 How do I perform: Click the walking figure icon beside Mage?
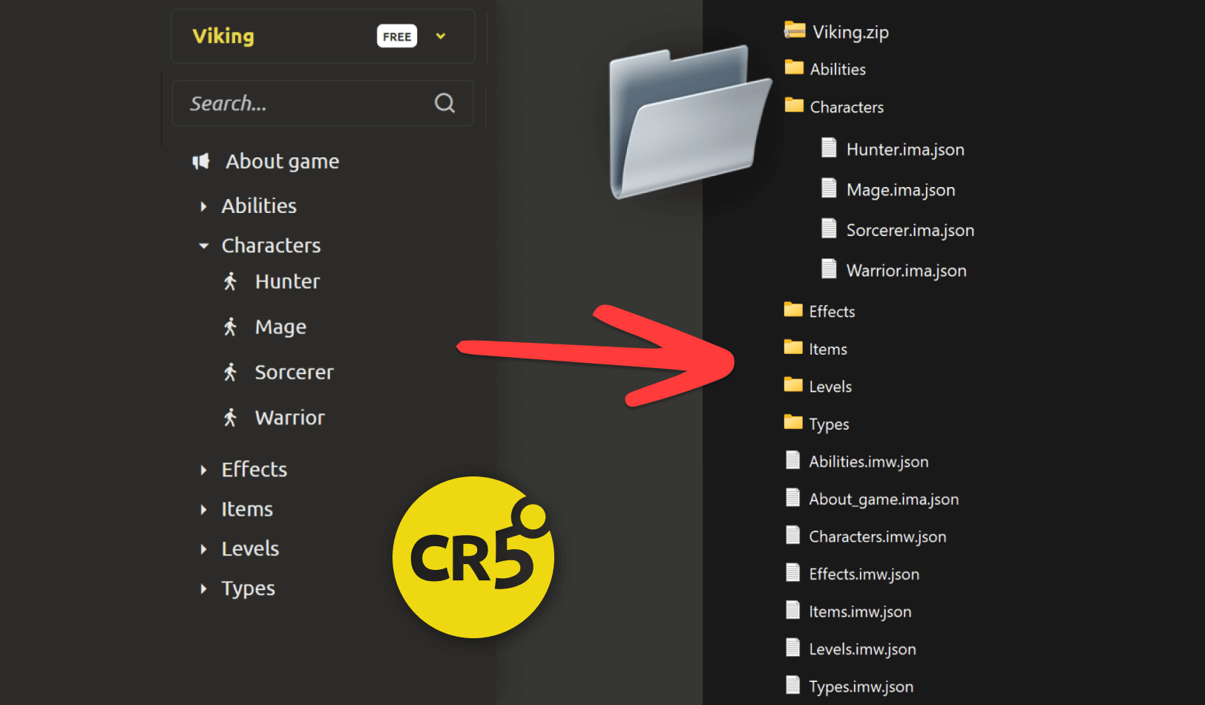coord(230,327)
